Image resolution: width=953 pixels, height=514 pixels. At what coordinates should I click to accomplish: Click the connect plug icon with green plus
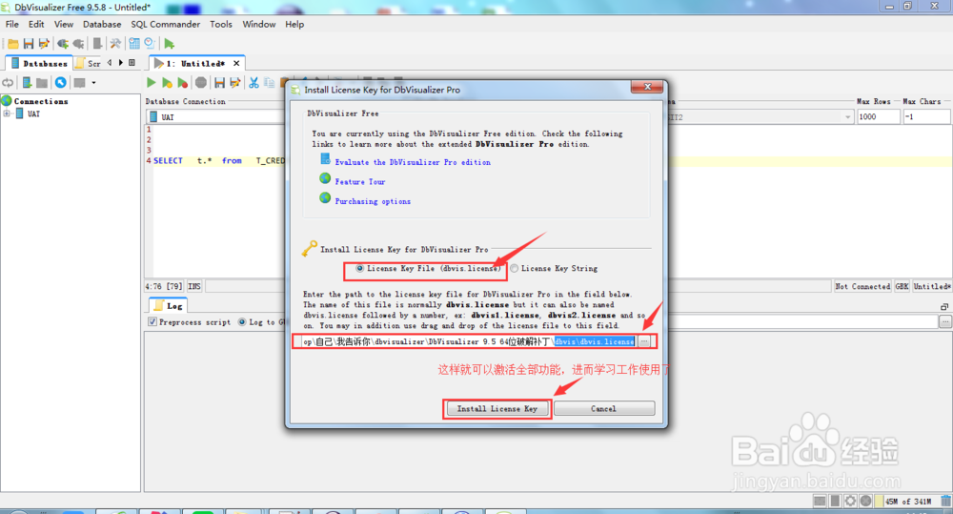pos(62,44)
